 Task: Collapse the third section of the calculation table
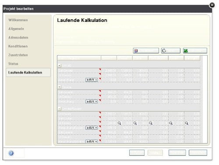[x=60, y=109]
